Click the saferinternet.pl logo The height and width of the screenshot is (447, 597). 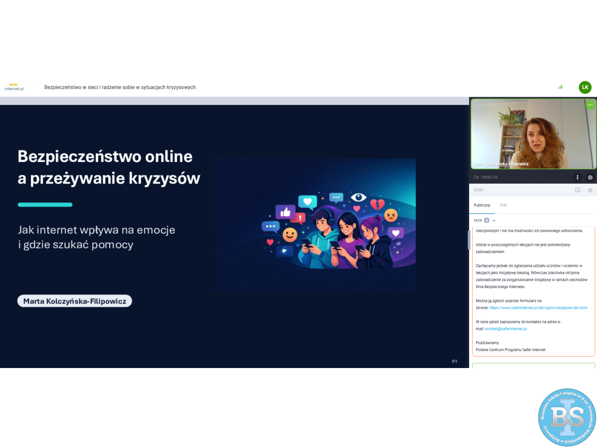[14, 87]
